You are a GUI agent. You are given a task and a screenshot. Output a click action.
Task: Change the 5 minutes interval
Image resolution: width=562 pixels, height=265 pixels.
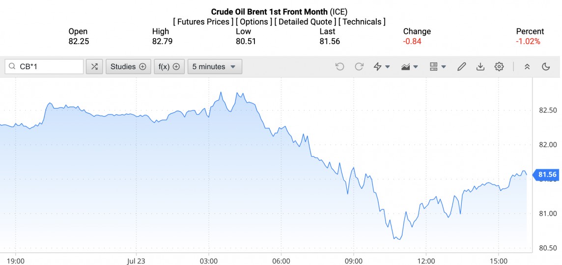pos(214,67)
